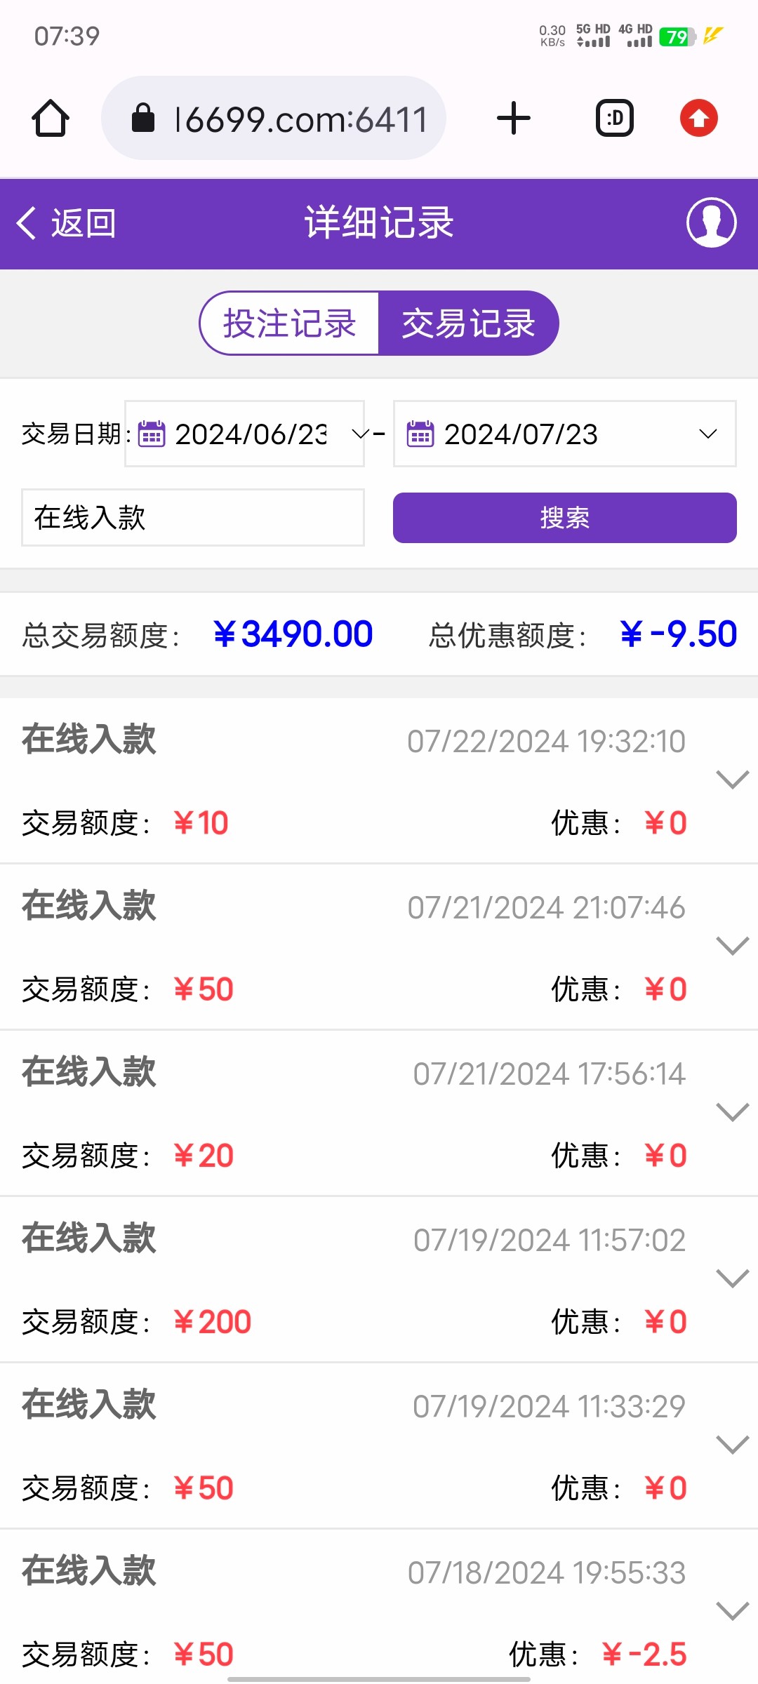
Task: Go back with the 返回 button
Action: (x=67, y=223)
